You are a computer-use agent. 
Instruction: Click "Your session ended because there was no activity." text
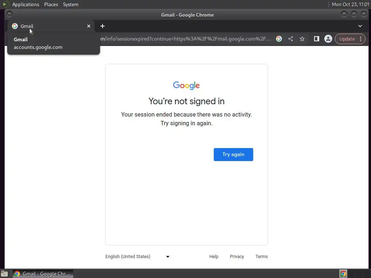(x=187, y=114)
